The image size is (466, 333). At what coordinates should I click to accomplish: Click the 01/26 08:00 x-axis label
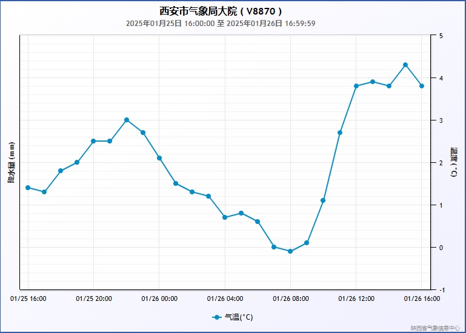pyautogui.click(x=291, y=298)
